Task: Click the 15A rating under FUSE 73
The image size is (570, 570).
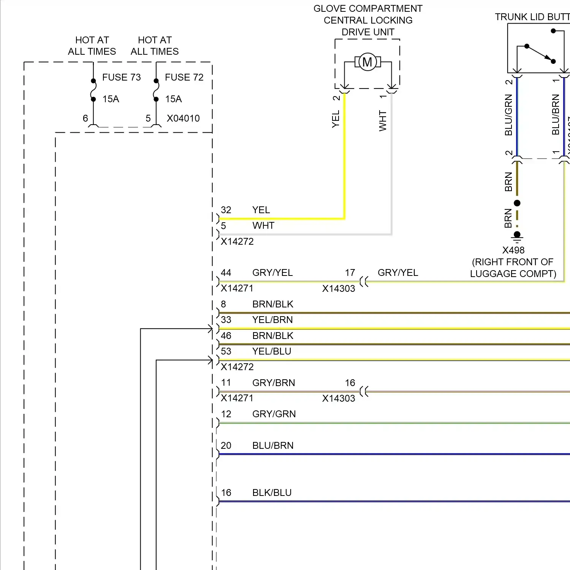Action: coord(111,99)
